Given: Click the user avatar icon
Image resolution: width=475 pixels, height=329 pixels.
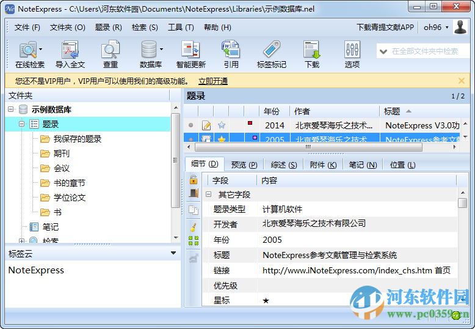Looking at the screenshot, I should [x=460, y=28].
